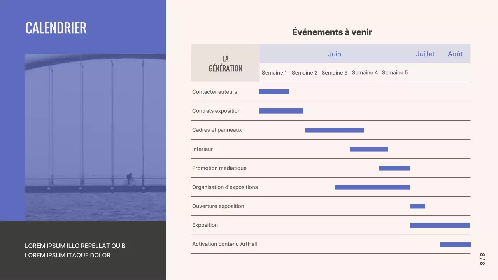Select the Contrats exposition task name
The image size is (498, 280).
point(216,110)
